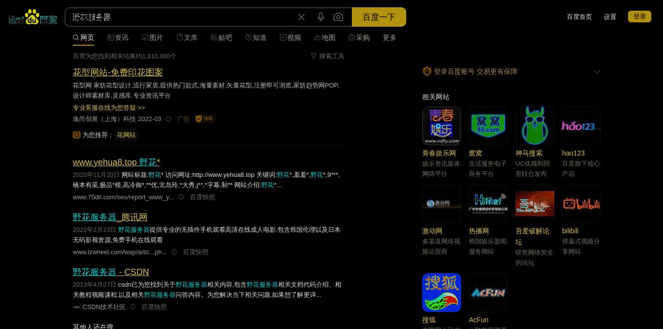Open result www.yehua8.top 野花
Viewport: 663px width, 329px height.
116,162
